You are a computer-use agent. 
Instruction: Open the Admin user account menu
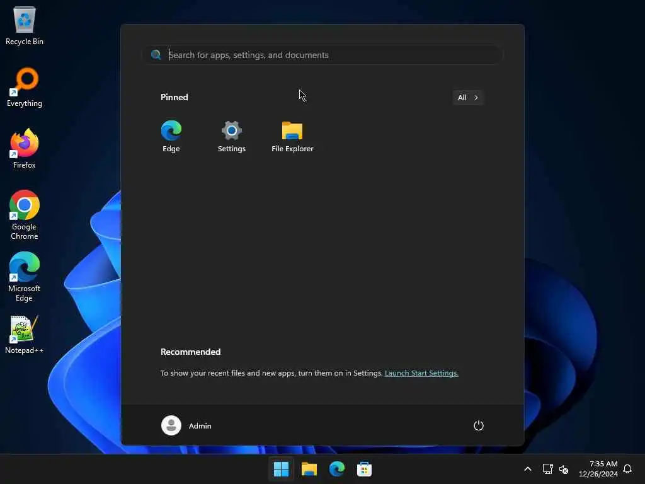click(x=186, y=425)
